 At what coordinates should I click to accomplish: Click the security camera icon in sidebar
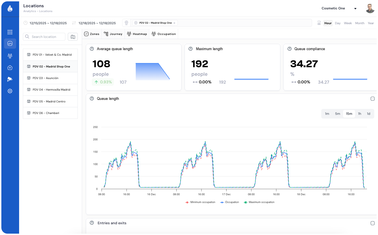pos(10,79)
